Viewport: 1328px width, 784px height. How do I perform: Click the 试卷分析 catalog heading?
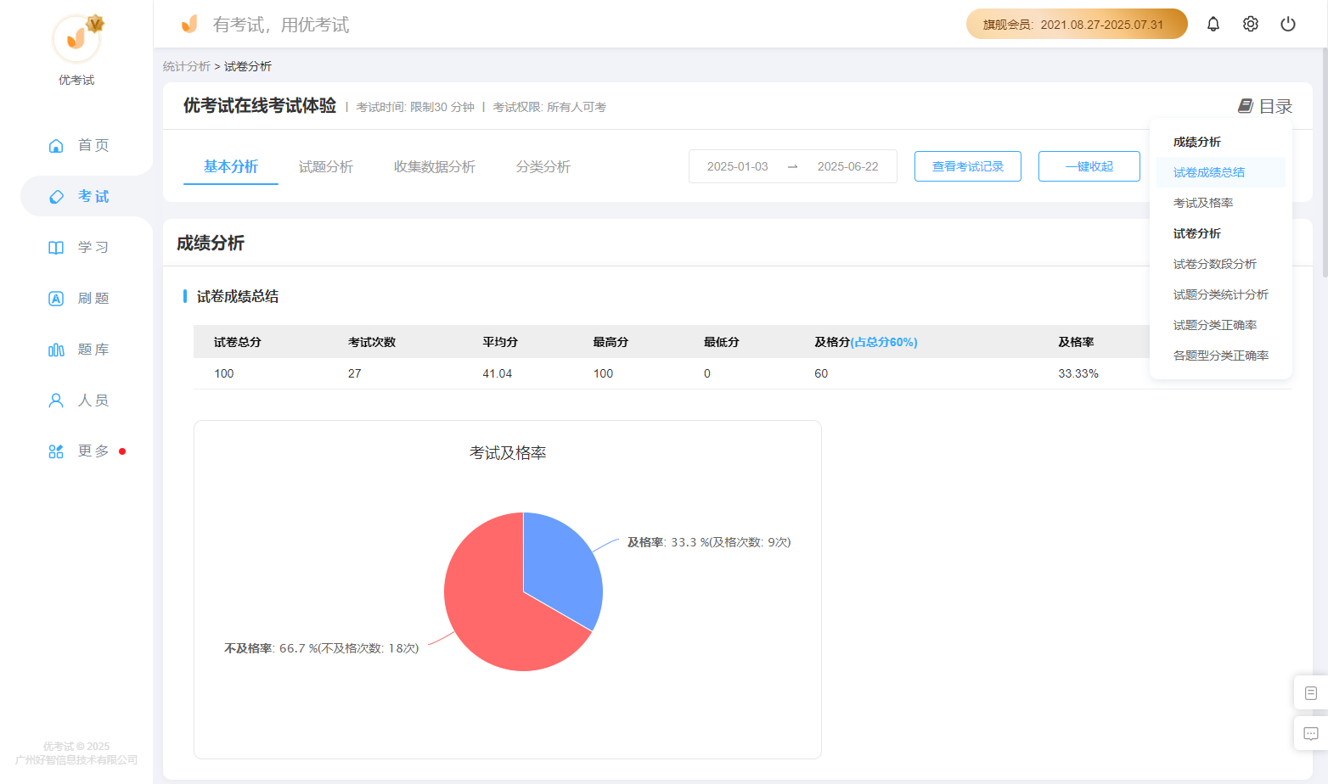click(x=1197, y=233)
